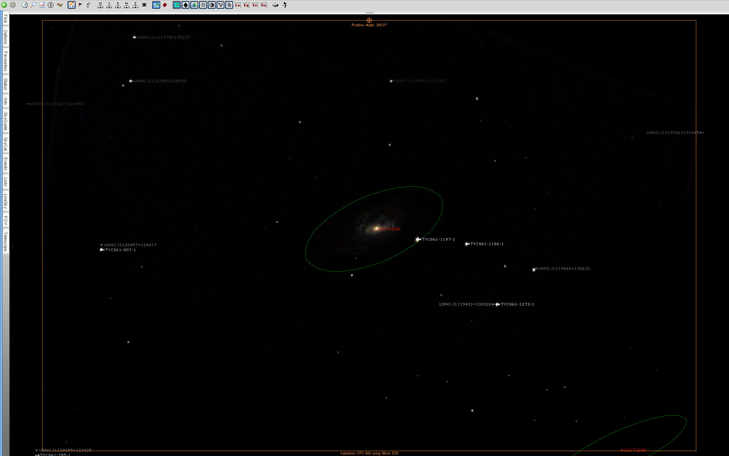Expand the FOV side panel
The width and height of the screenshot is (729, 456).
(5, 220)
